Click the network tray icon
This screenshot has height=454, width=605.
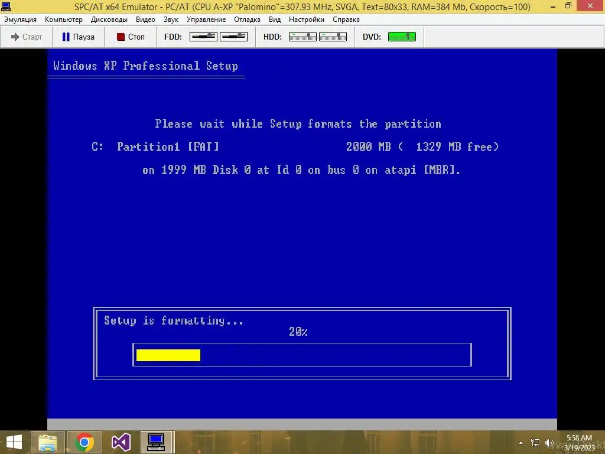click(535, 443)
